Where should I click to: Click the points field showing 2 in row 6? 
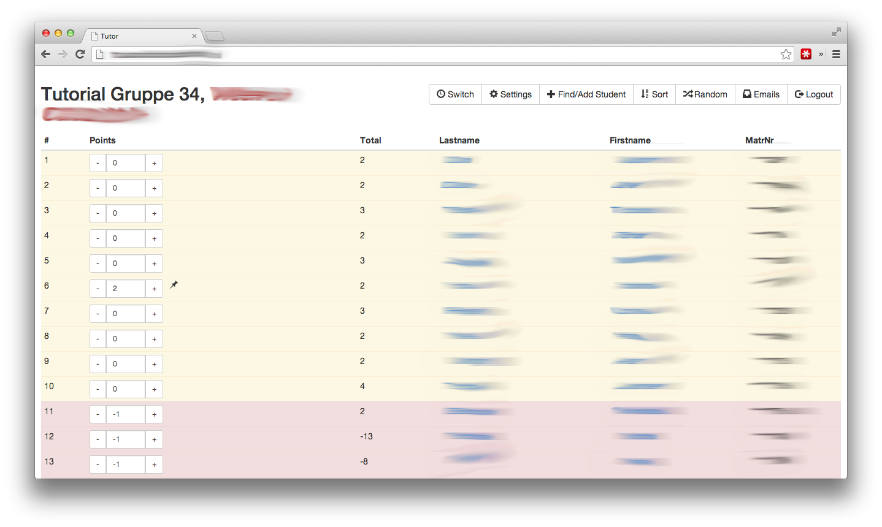[126, 289]
